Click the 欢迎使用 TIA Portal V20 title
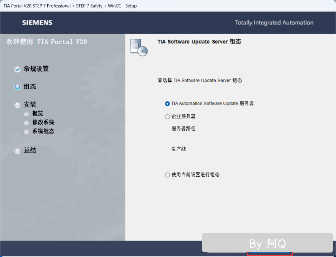The image size is (336, 257). [46, 42]
